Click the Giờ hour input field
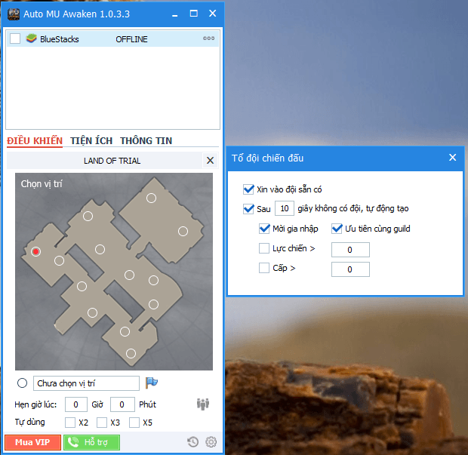 [x=76, y=404]
